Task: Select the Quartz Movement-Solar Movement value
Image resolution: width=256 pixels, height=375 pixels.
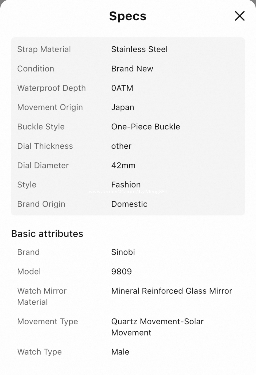Action: (x=157, y=327)
